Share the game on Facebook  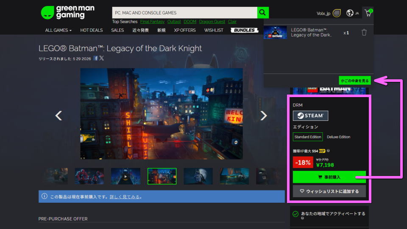[x=96, y=58]
